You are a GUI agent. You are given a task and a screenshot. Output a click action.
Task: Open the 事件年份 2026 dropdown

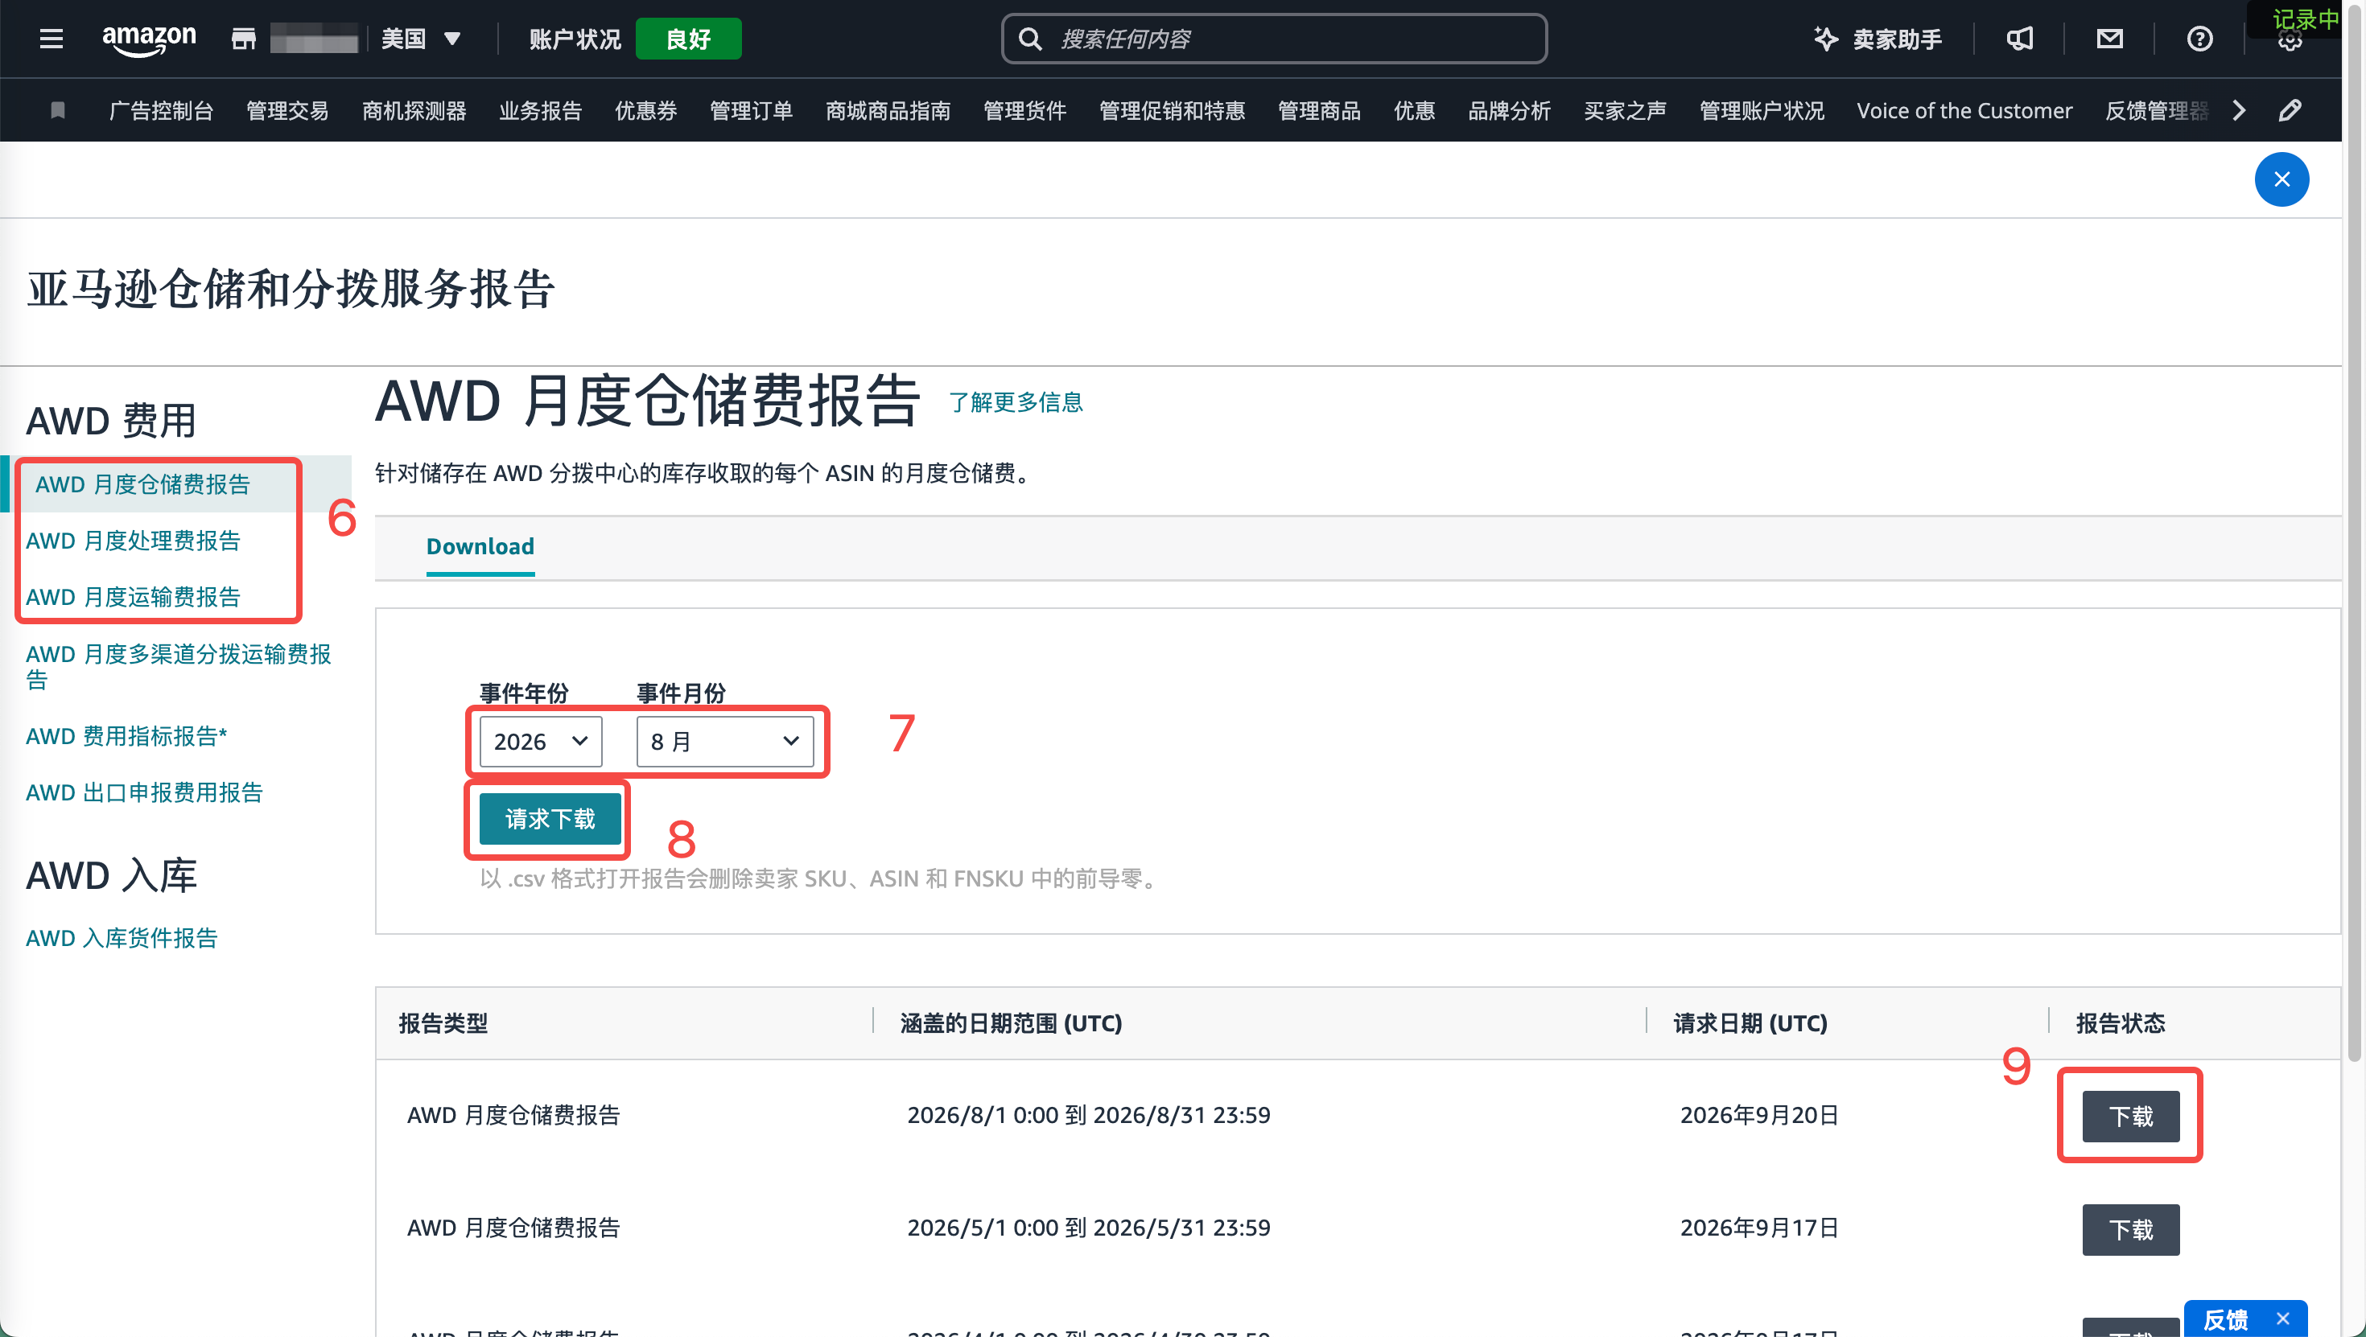coord(541,741)
